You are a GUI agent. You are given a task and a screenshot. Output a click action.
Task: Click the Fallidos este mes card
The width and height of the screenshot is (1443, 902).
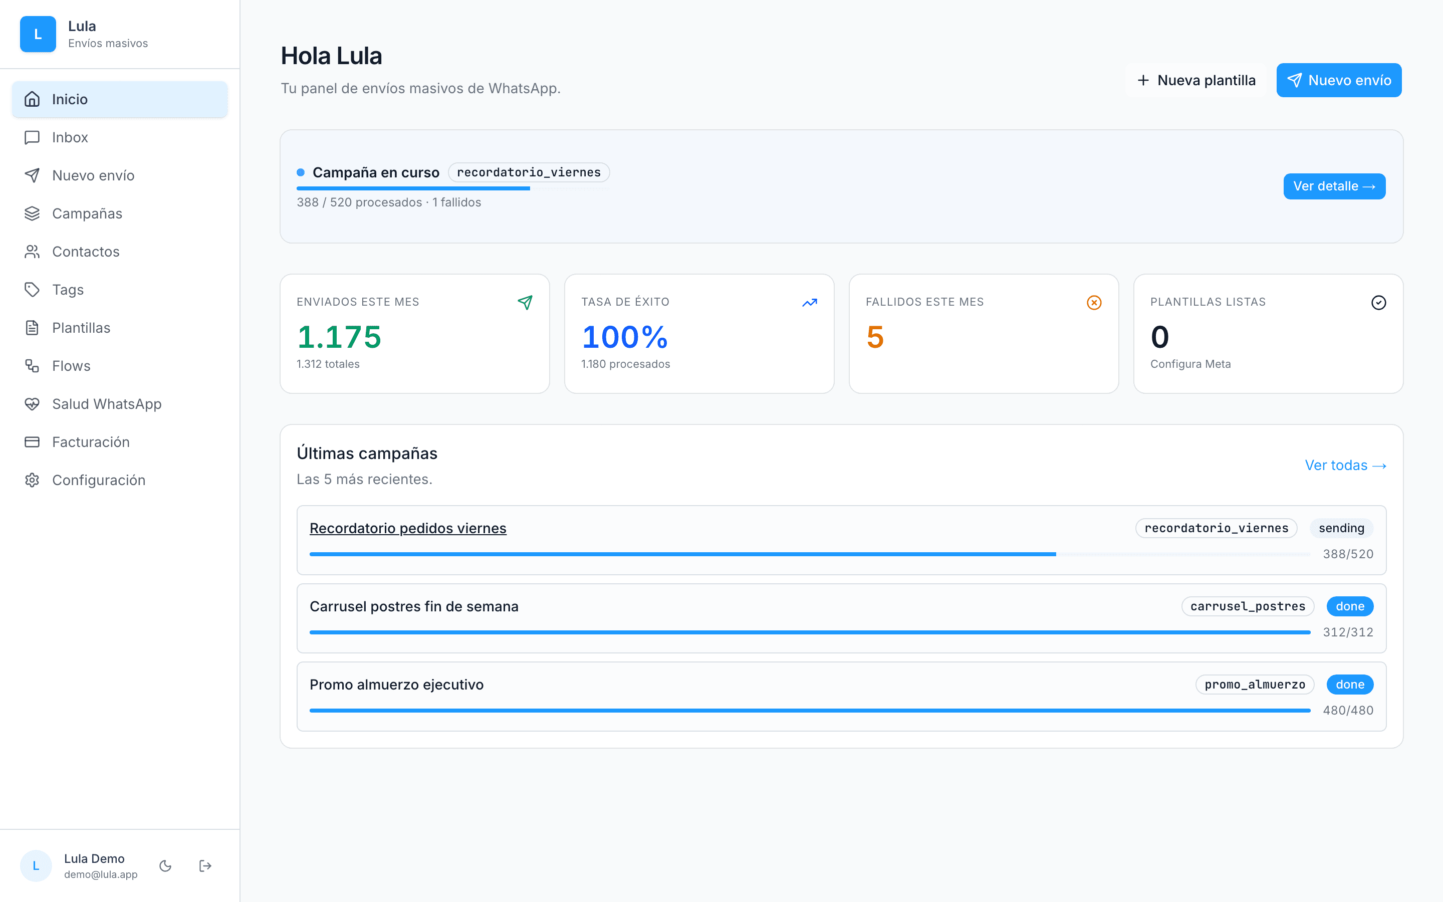(983, 333)
